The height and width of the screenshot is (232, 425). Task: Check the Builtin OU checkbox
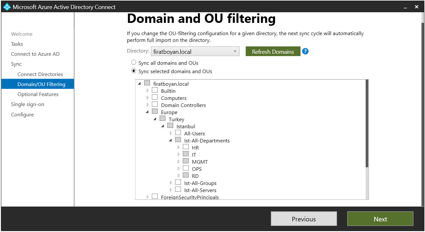[155, 90]
